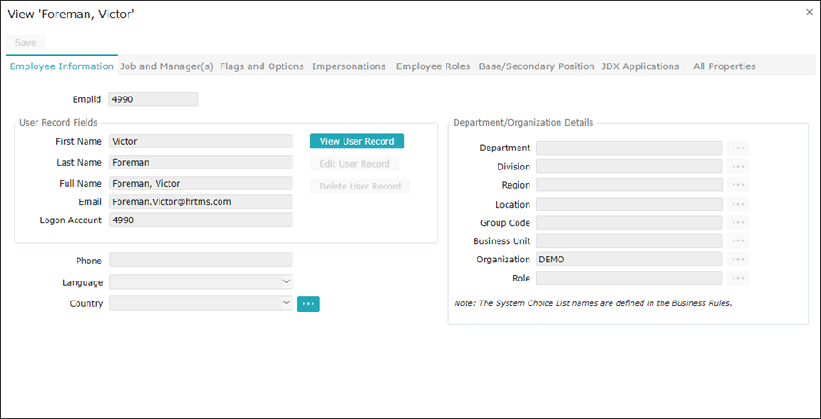Close the View 'Foreman, Victor' dialog
This screenshot has width=821, height=419.
point(809,12)
